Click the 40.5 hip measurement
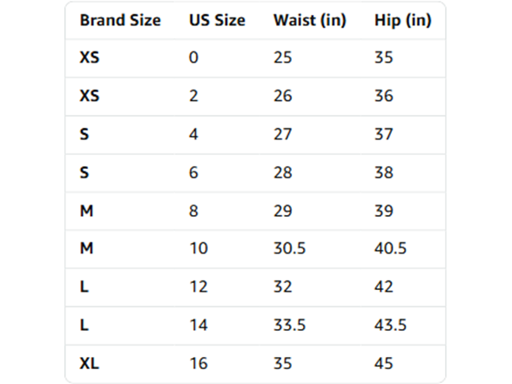 tap(390, 248)
